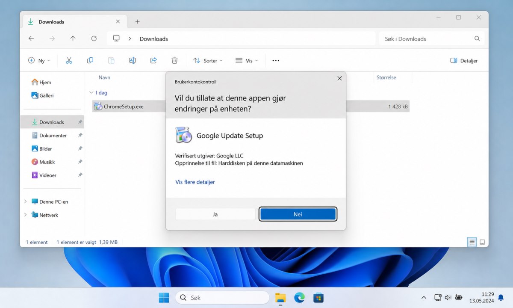The image size is (513, 308).
Task: Click the taskbar Søk search box
Action: coord(222,297)
